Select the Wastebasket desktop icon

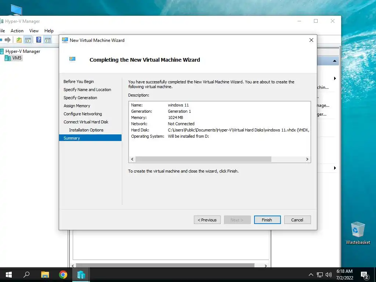pyautogui.click(x=358, y=233)
